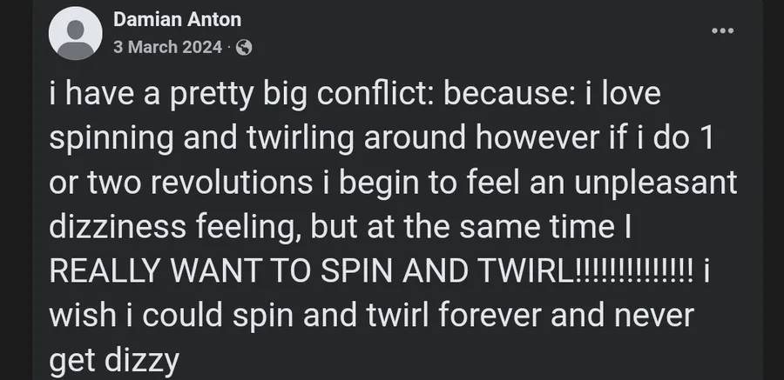Click the word 'revolutions' in the post
The width and height of the screenshot is (784, 380).
231,183
